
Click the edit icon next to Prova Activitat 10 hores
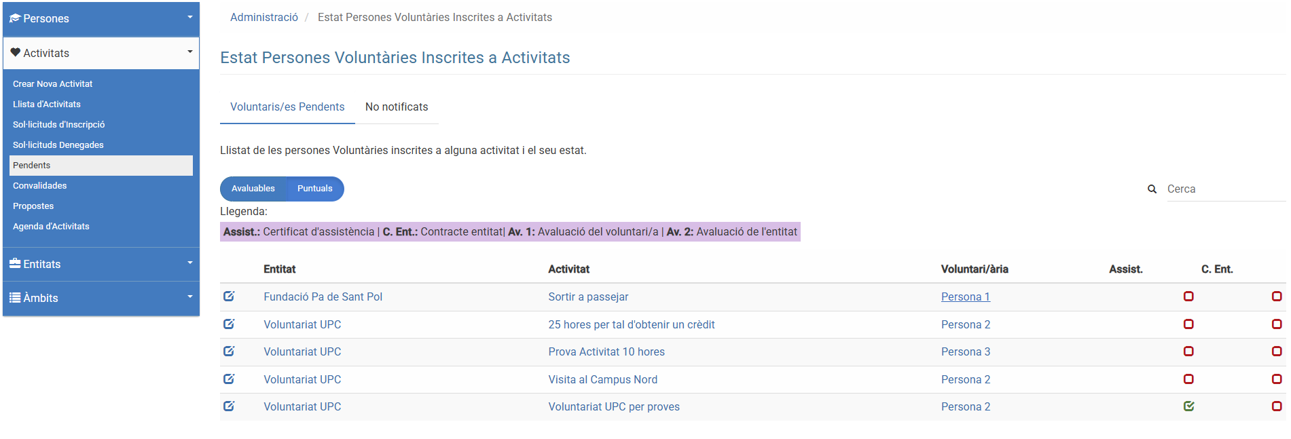point(230,351)
